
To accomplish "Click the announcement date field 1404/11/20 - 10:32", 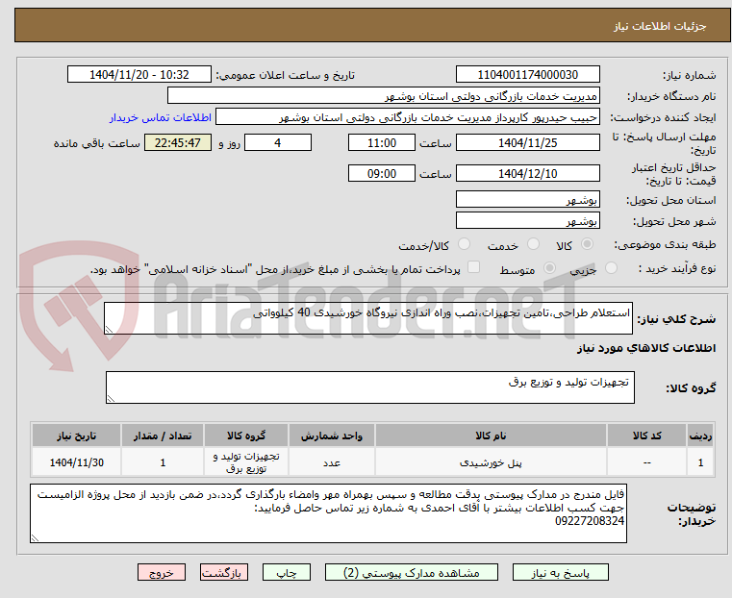I will pos(139,75).
